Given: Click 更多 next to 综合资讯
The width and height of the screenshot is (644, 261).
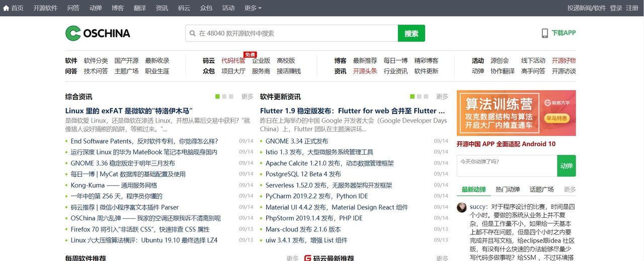Looking at the screenshot, I should tap(248, 96).
